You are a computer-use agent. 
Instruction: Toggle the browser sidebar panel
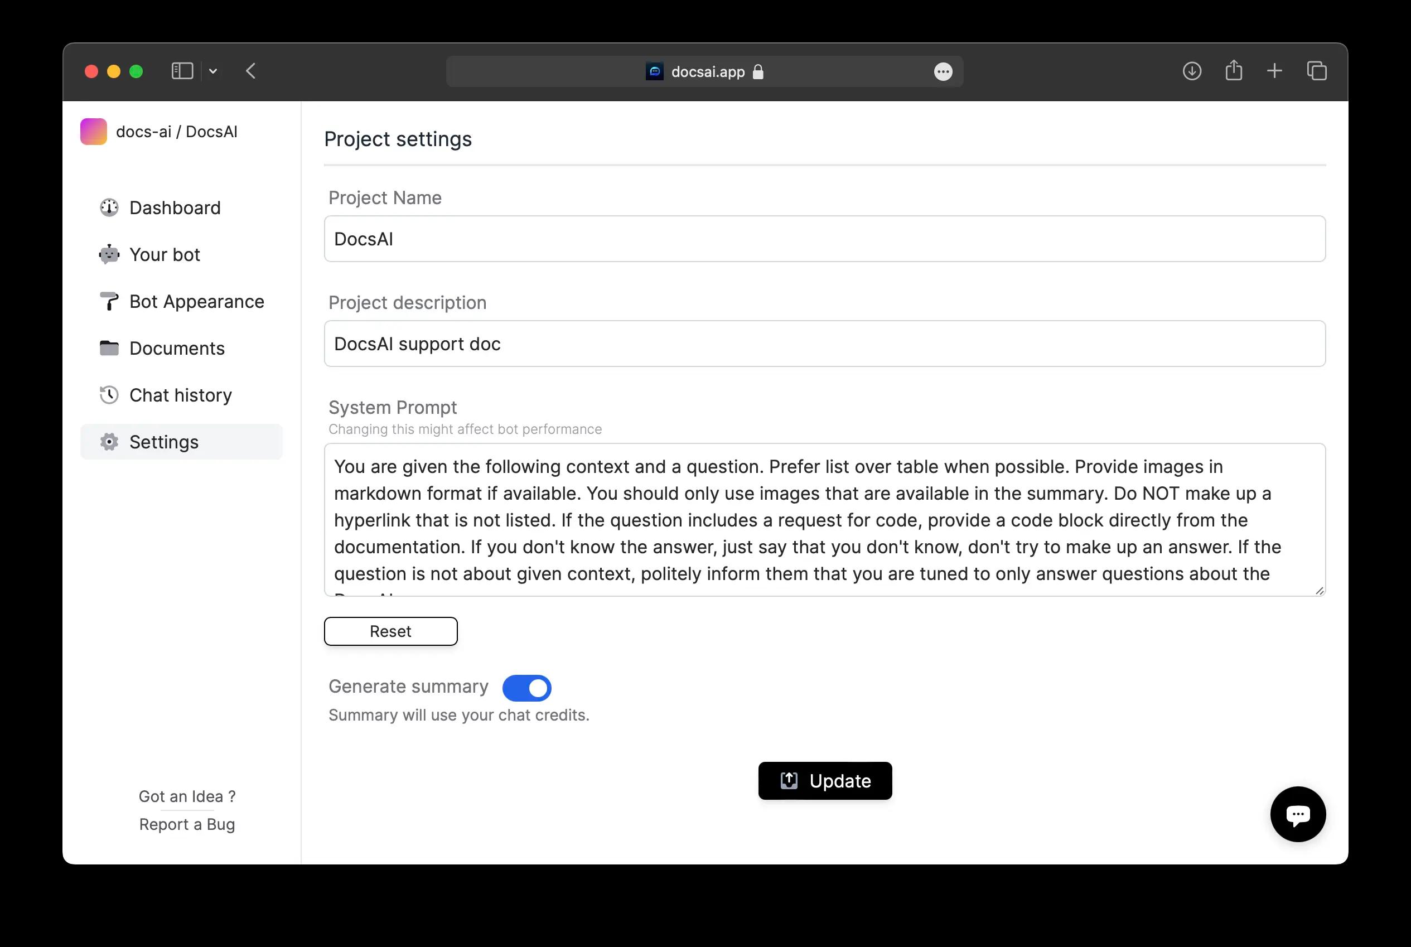(x=182, y=71)
